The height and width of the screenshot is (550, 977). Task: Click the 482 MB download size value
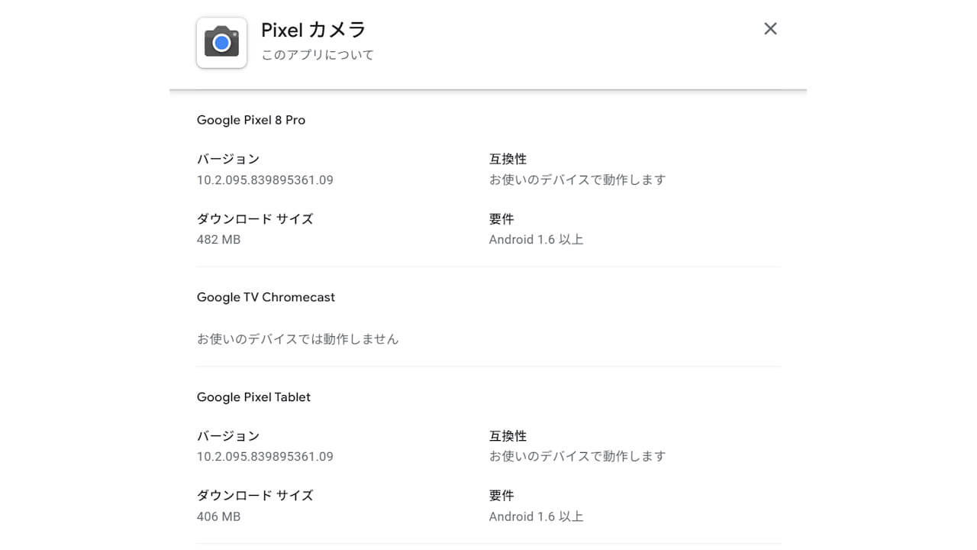[x=218, y=240]
